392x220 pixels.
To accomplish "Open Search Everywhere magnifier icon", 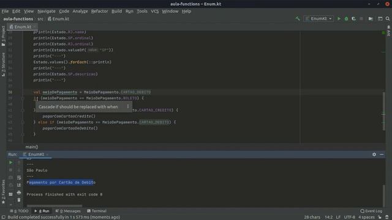I will pyautogui.click(x=388, y=19).
